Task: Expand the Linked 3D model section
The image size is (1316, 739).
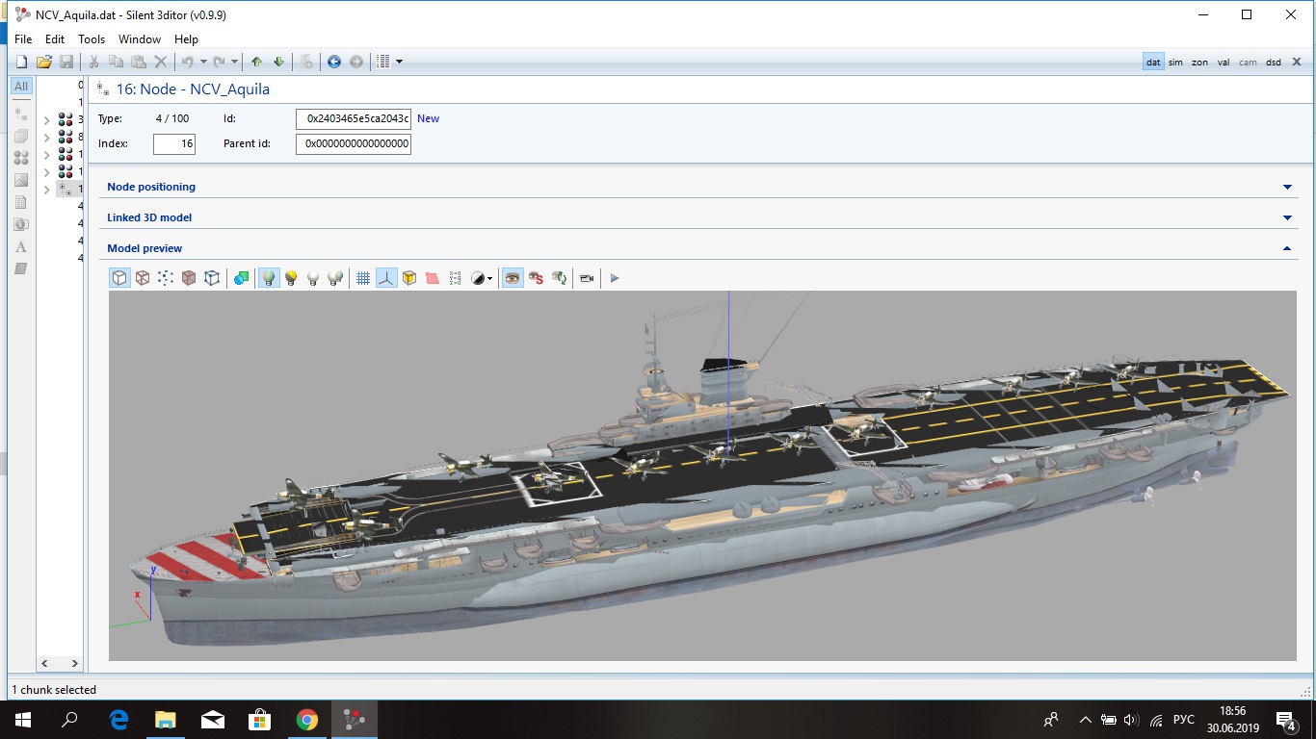Action: tap(1287, 217)
